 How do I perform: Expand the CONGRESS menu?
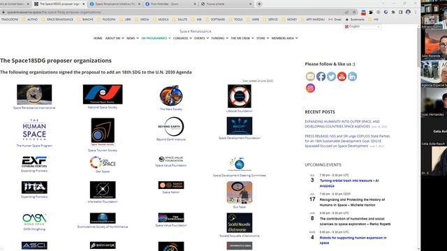182,38
